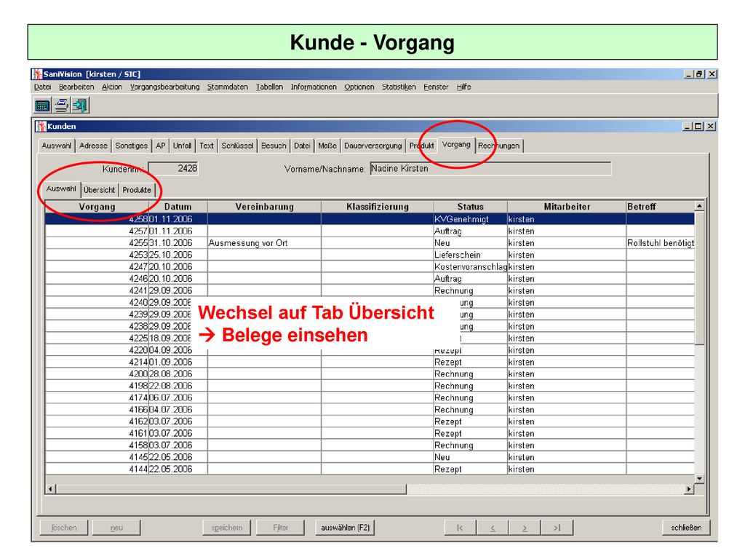The height and width of the screenshot is (559, 745).
Task: Click the Mitarbeiter column header
Action: pos(567,207)
